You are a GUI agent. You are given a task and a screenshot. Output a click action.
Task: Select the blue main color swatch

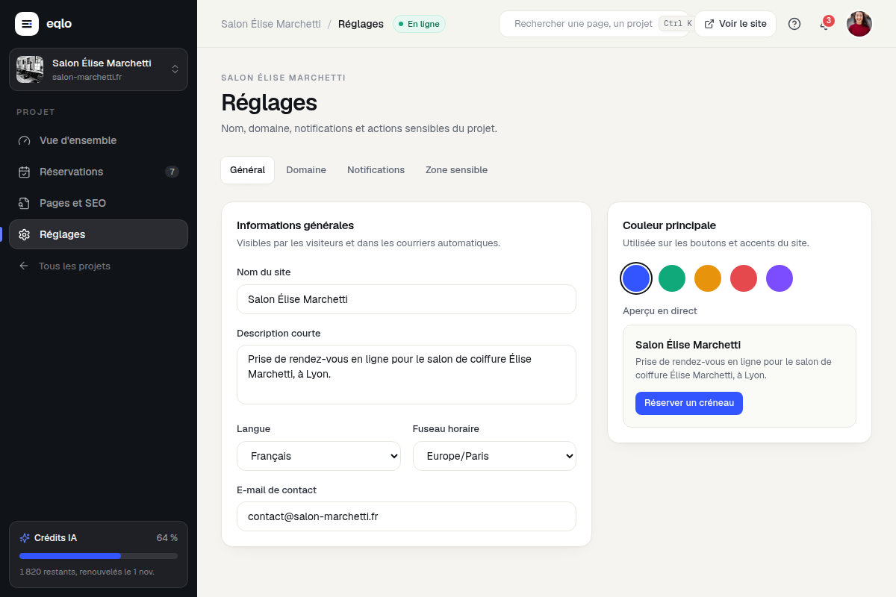(636, 278)
